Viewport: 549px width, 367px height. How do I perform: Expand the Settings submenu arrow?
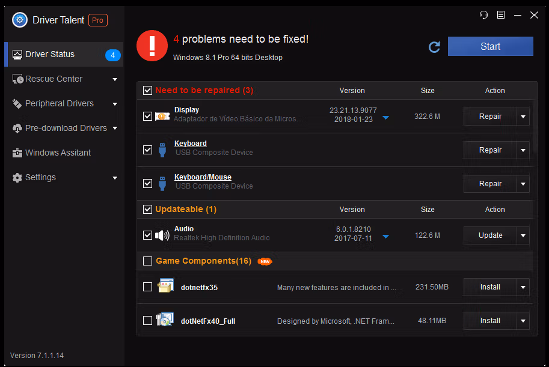[x=115, y=178]
